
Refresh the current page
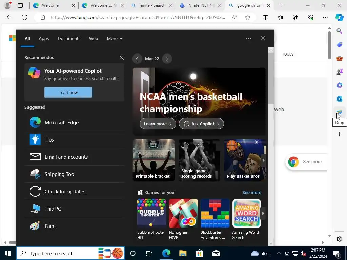pos(24,17)
